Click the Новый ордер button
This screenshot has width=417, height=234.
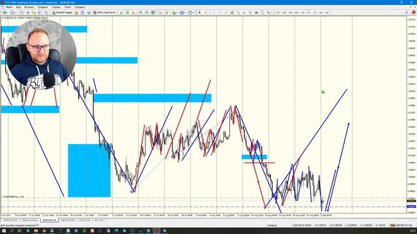click(62, 12)
